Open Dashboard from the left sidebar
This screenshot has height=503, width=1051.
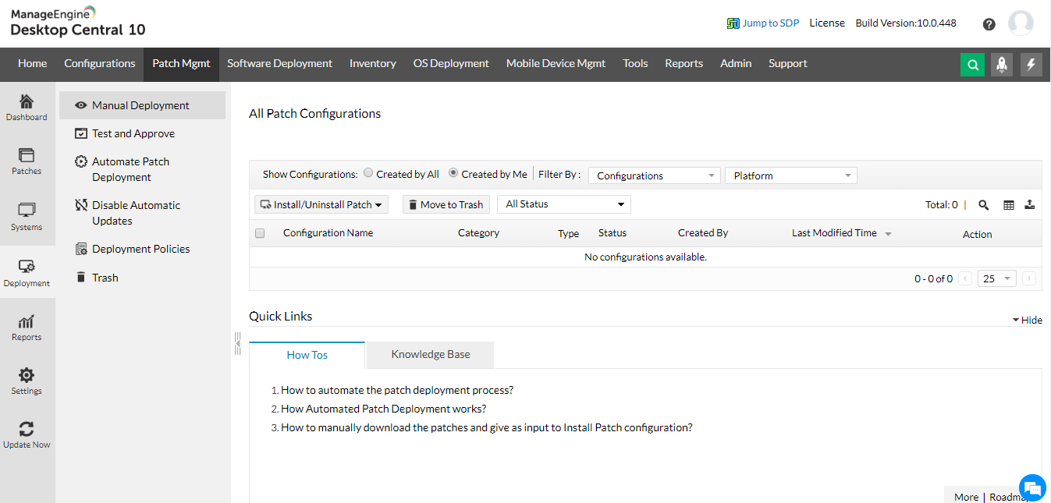[x=27, y=108]
